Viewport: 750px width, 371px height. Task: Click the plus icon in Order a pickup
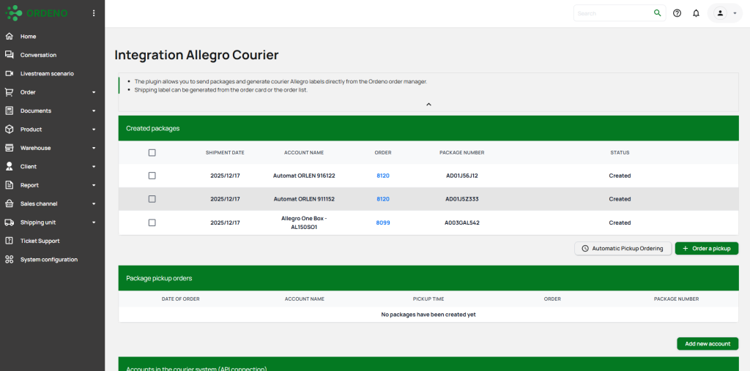pos(686,249)
